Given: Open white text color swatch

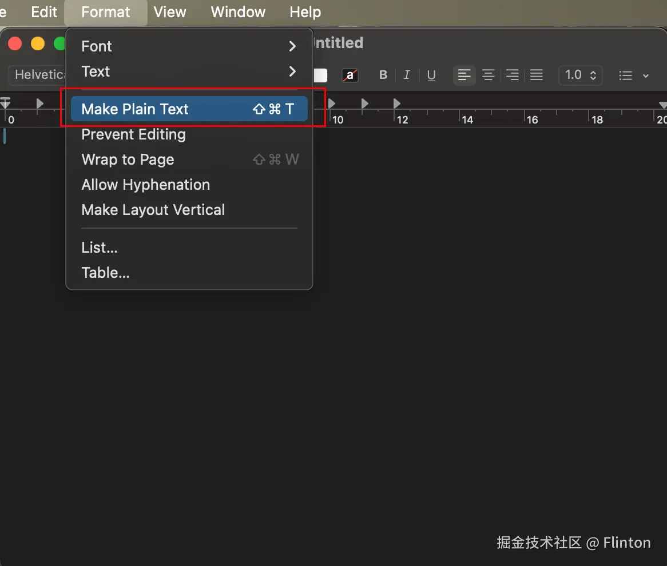Looking at the screenshot, I should [320, 75].
